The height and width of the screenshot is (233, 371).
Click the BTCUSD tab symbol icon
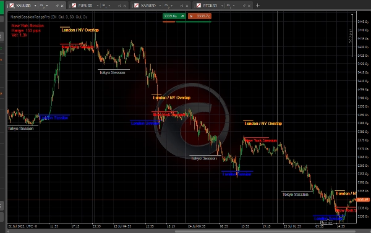(x=198, y=6)
